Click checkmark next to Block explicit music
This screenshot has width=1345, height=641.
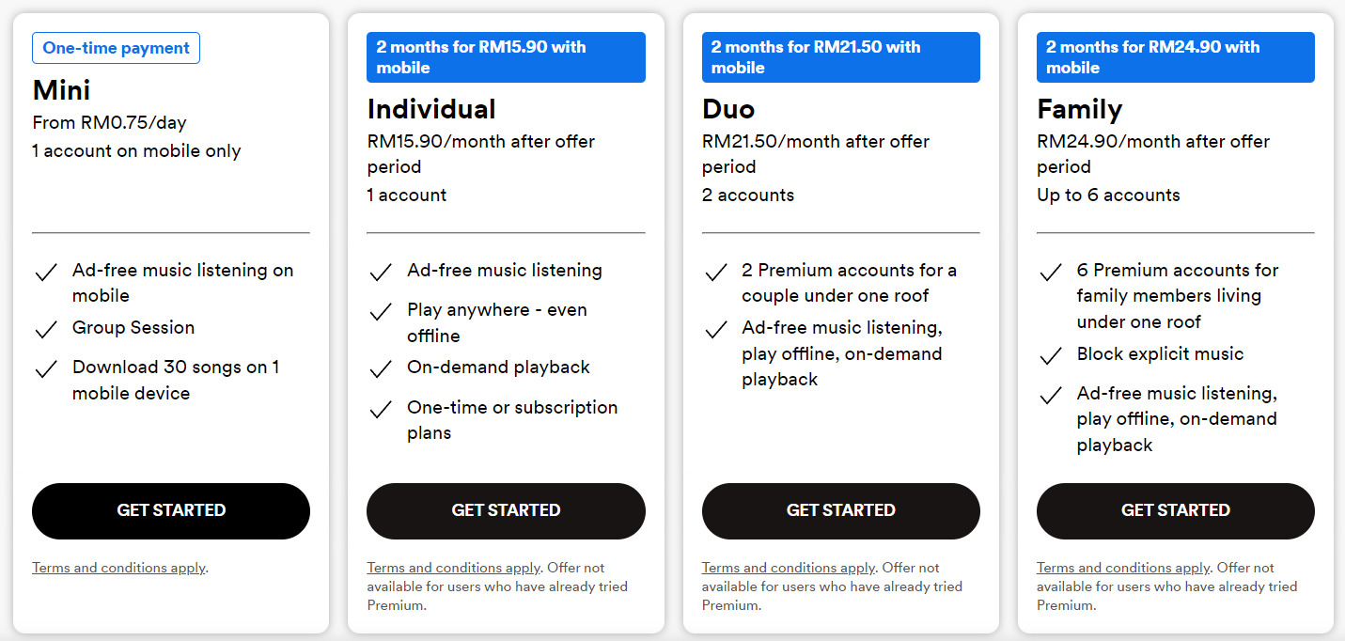click(1051, 356)
